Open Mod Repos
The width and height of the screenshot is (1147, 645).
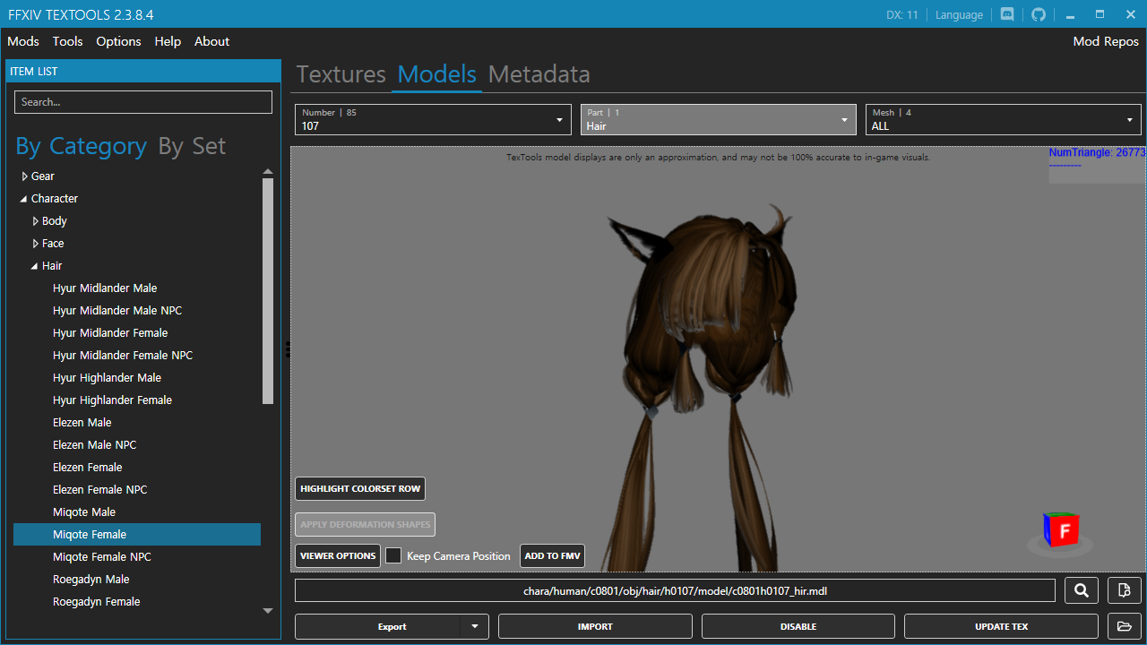point(1106,41)
